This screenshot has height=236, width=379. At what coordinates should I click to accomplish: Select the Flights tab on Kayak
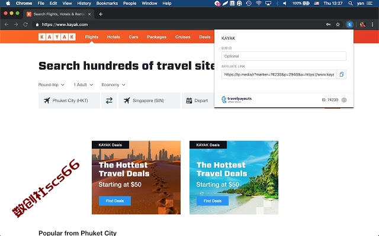pyautogui.click(x=92, y=37)
